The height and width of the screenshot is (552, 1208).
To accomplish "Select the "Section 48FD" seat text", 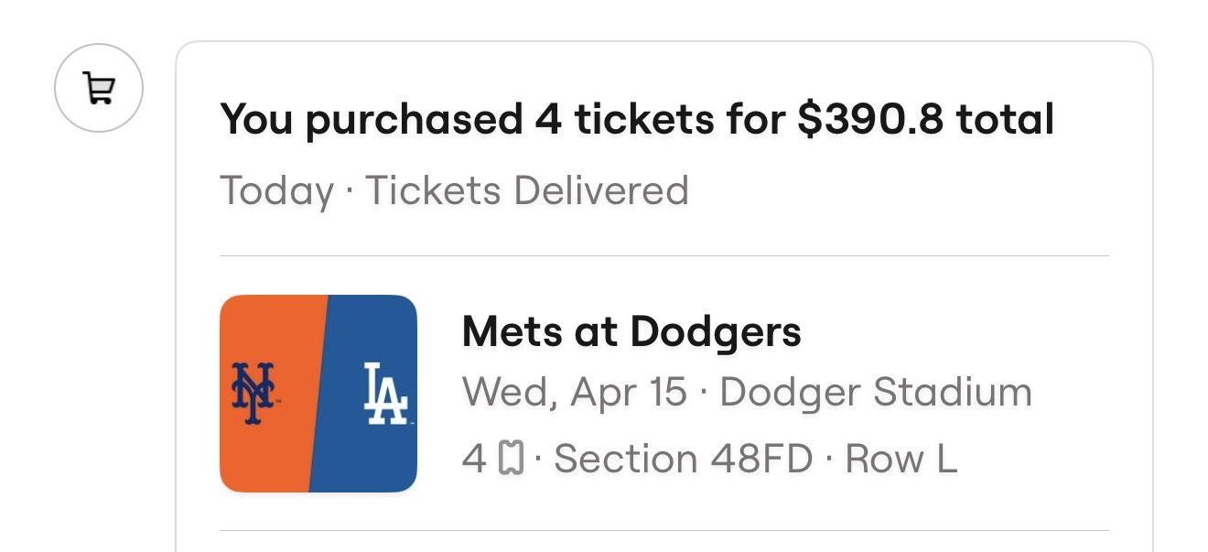I will coord(684,458).
